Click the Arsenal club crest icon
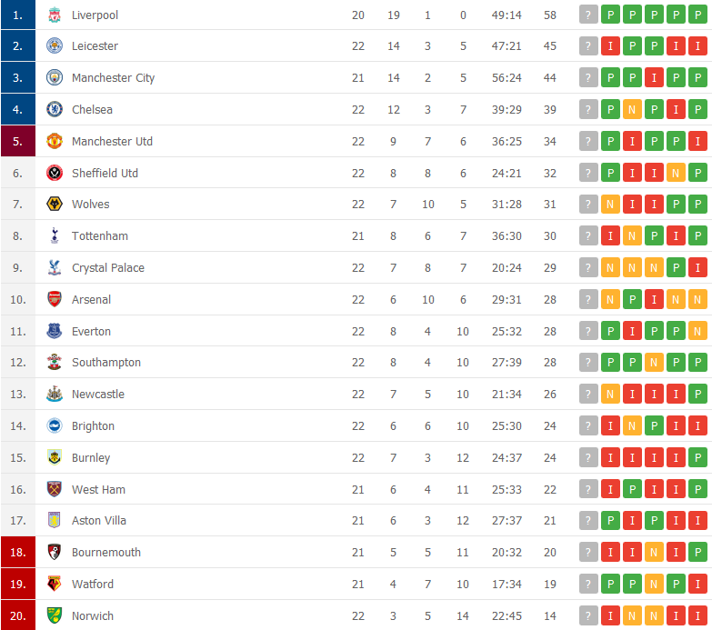 [x=55, y=300]
